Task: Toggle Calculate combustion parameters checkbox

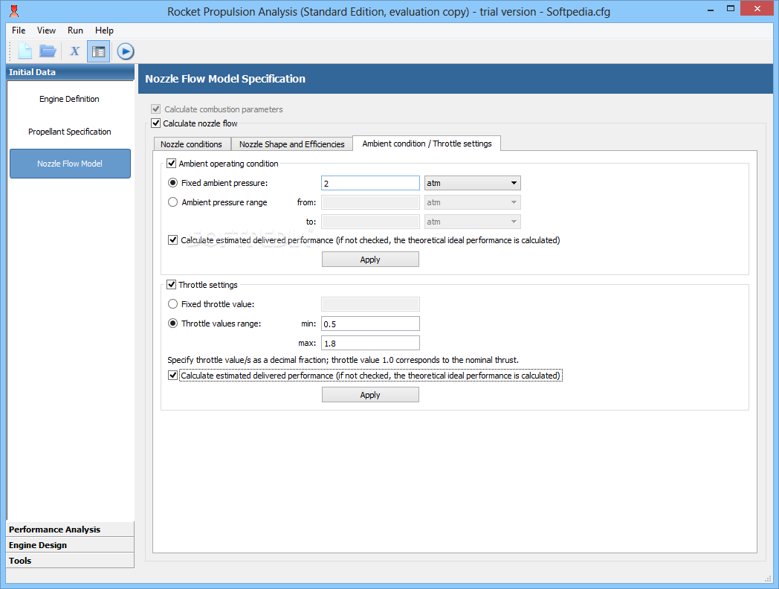Action: coord(156,109)
